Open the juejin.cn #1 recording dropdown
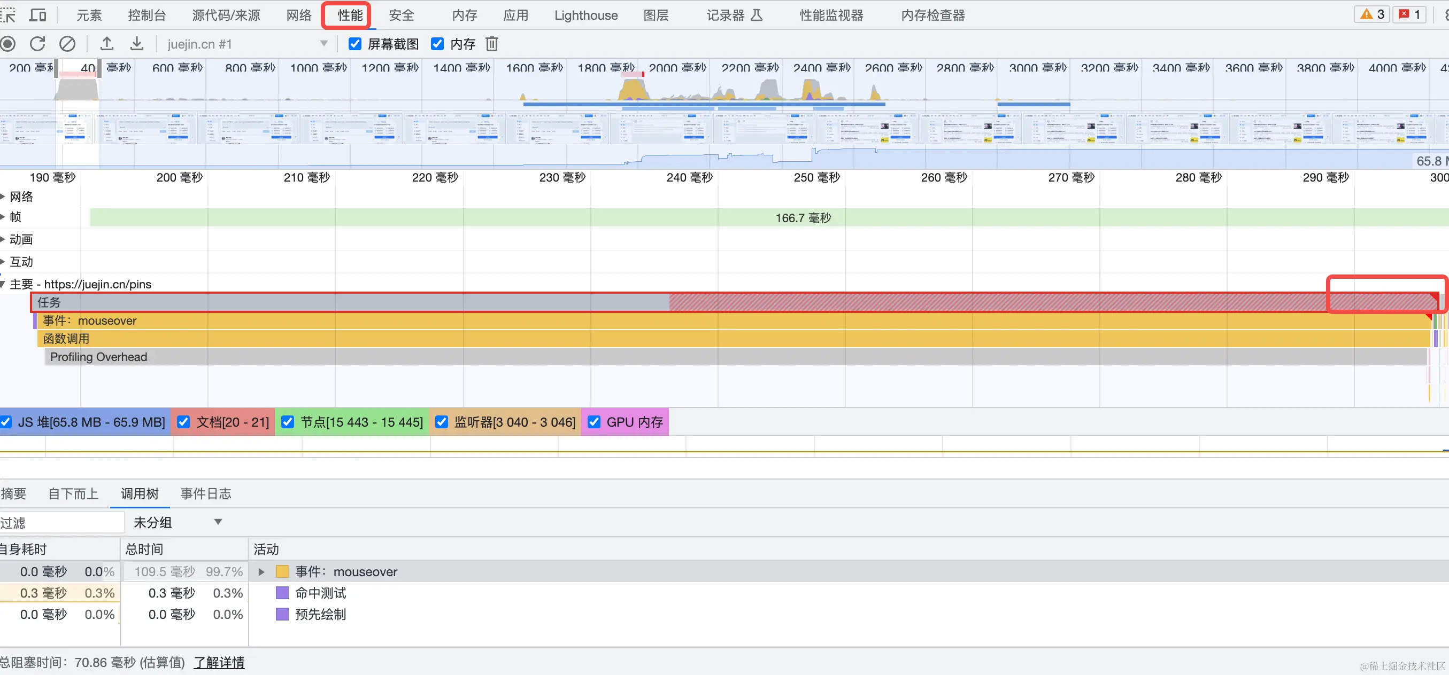The width and height of the screenshot is (1449, 675). (x=248, y=44)
